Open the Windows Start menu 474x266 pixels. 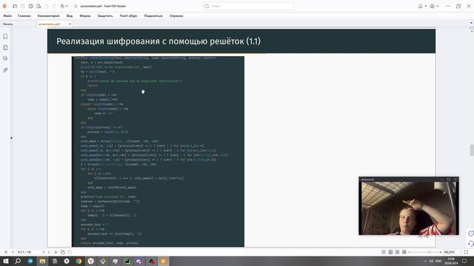point(6,261)
